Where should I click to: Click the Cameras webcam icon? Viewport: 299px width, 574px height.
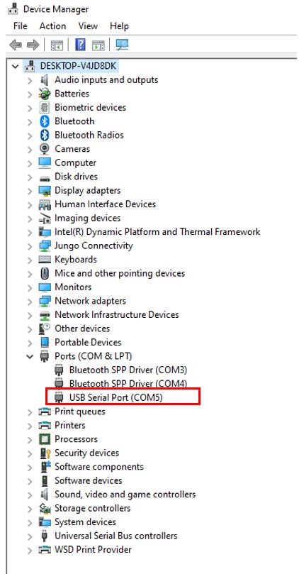(x=44, y=149)
